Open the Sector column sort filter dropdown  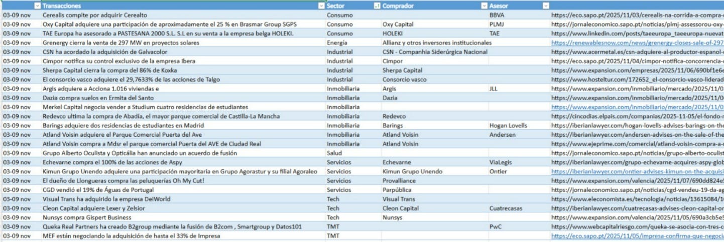click(377, 6)
